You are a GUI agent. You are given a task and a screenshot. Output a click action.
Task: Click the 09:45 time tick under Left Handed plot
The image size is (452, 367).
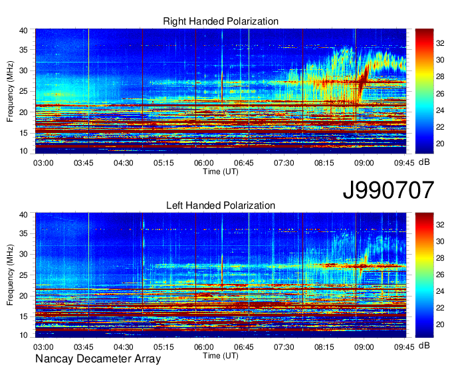[404, 347]
